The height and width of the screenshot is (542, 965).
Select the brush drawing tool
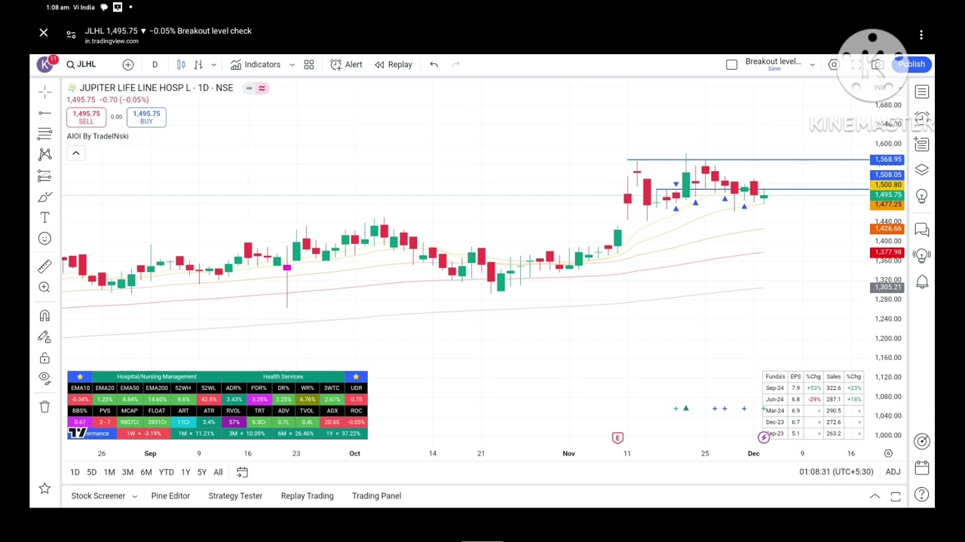[x=44, y=196]
